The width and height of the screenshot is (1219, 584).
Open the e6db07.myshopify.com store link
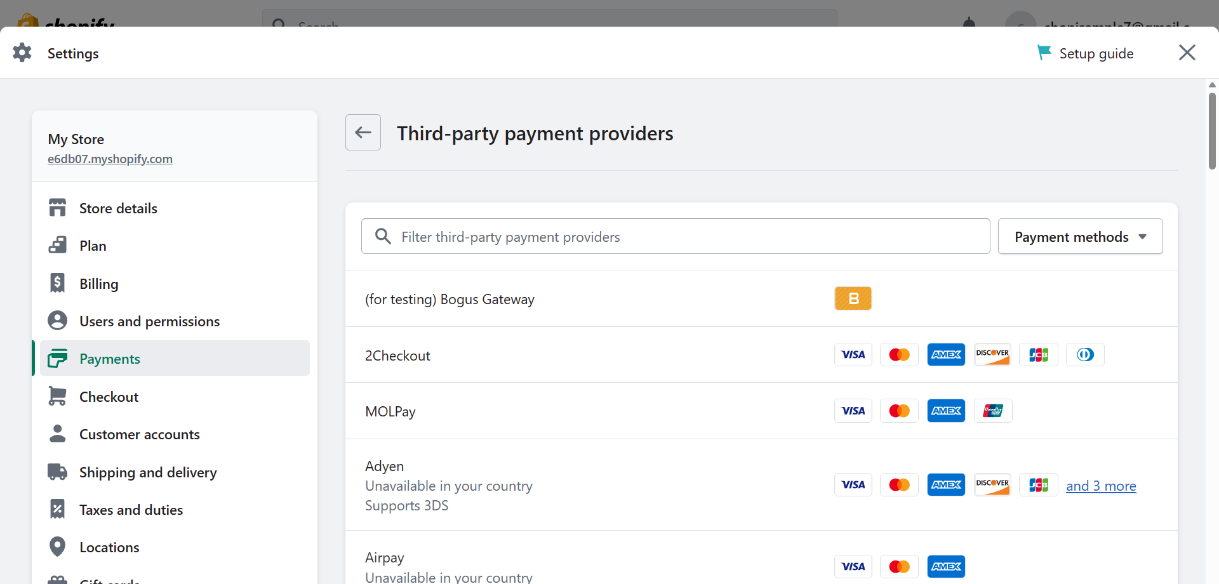[110, 159]
